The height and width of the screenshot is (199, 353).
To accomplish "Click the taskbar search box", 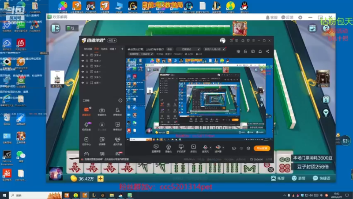I will tap(35, 195).
